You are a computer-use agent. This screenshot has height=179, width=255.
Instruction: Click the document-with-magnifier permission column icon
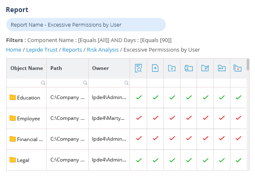138,68
